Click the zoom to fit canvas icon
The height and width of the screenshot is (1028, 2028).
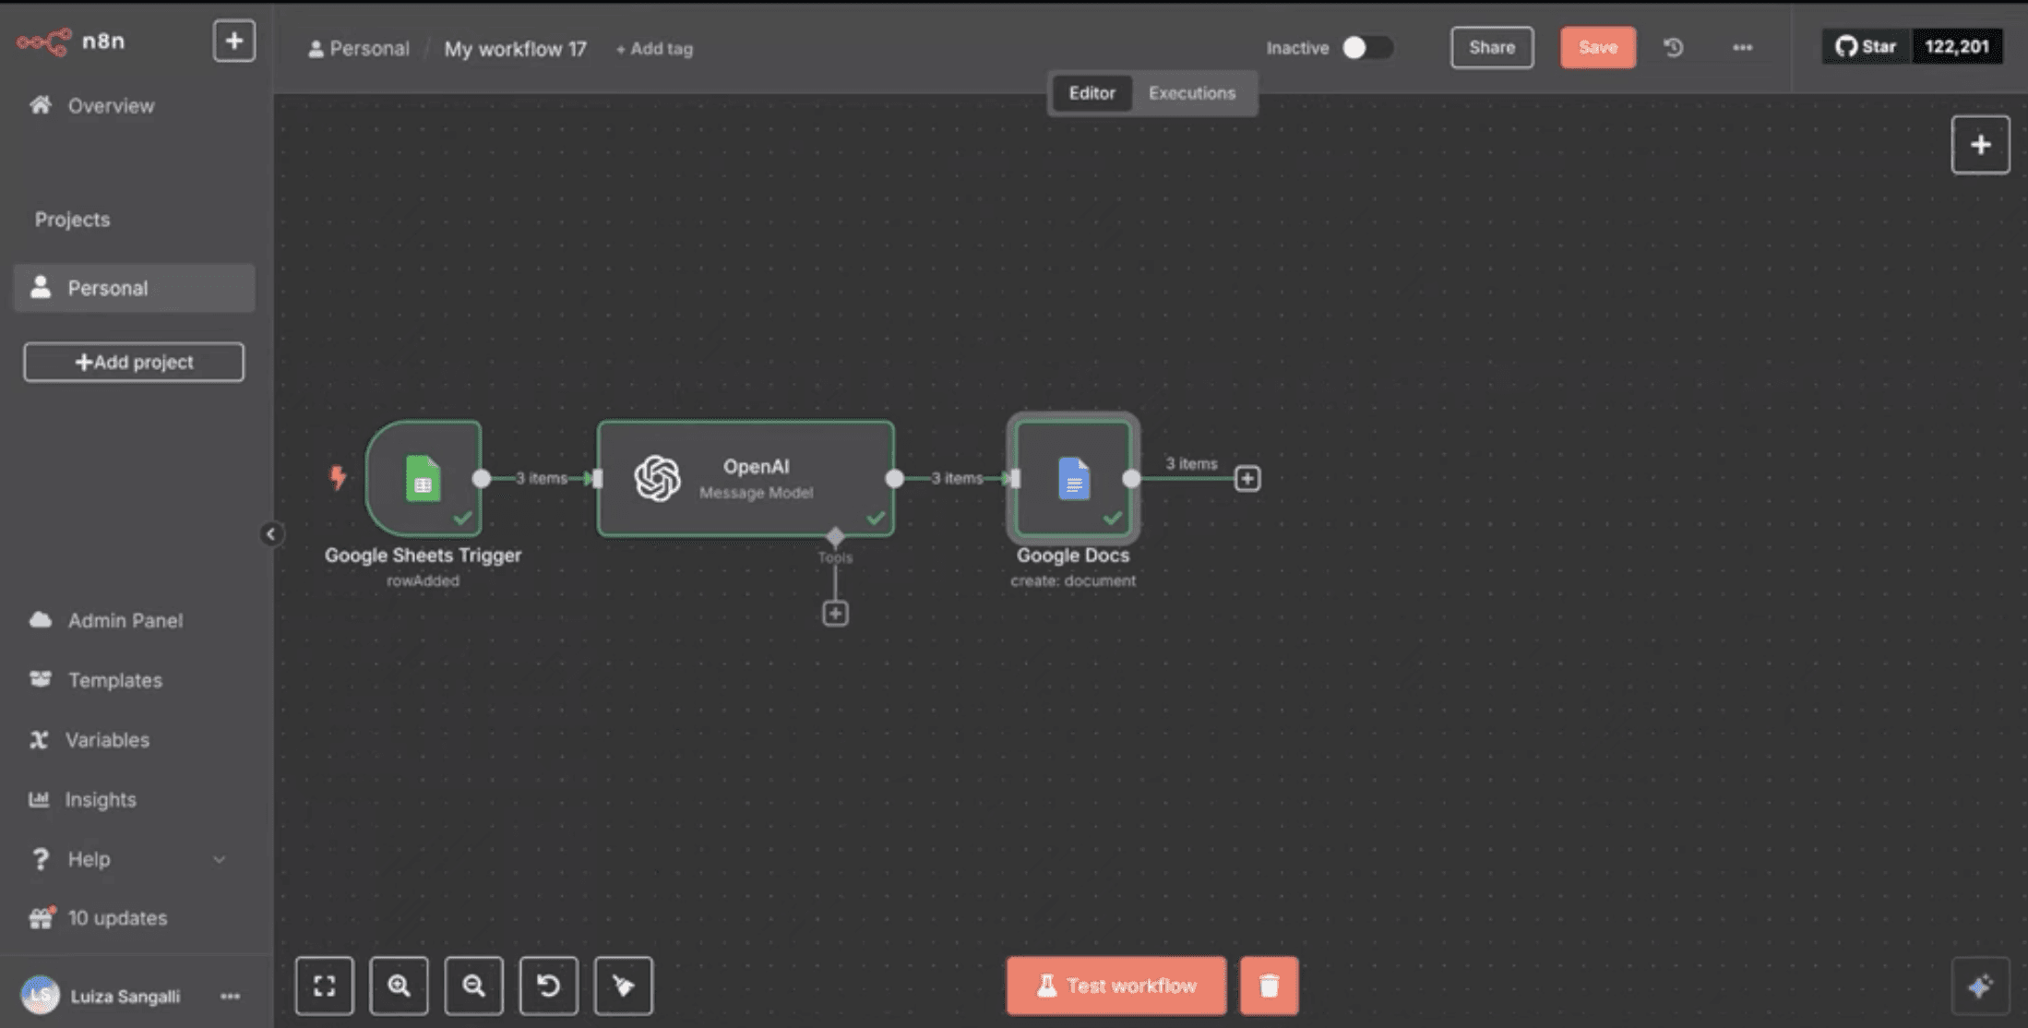click(324, 986)
